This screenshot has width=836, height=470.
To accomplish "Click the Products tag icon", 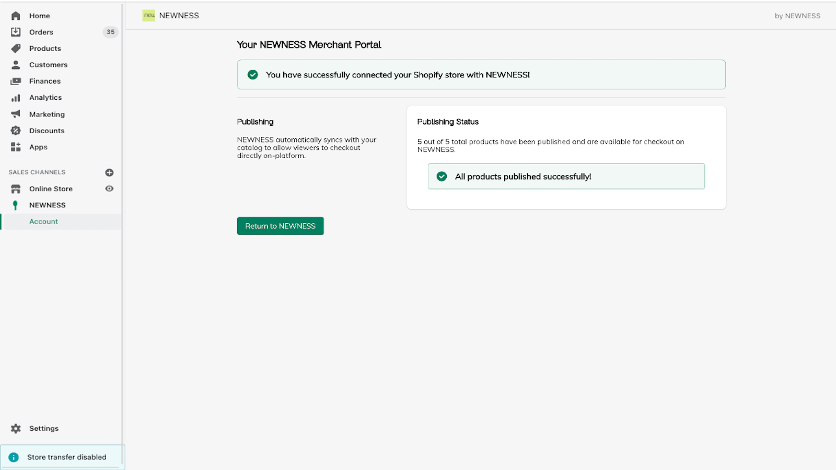I will [x=16, y=49].
